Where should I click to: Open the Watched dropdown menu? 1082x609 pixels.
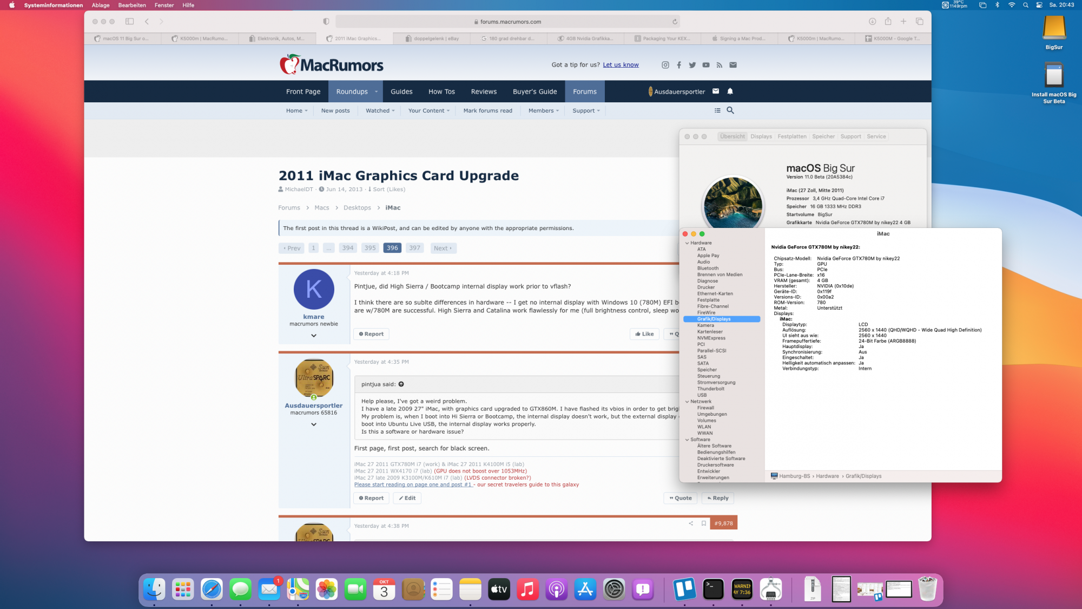coord(380,110)
